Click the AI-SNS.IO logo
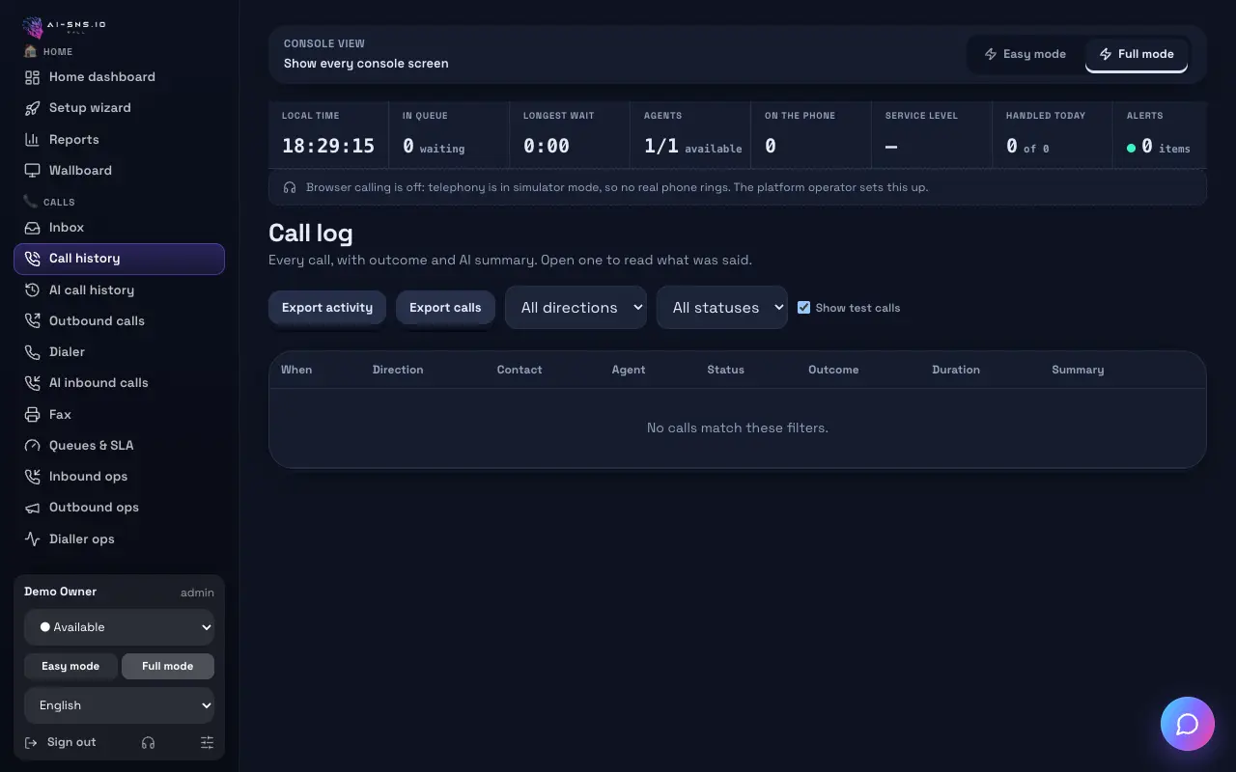This screenshot has width=1236, height=772. [x=65, y=26]
